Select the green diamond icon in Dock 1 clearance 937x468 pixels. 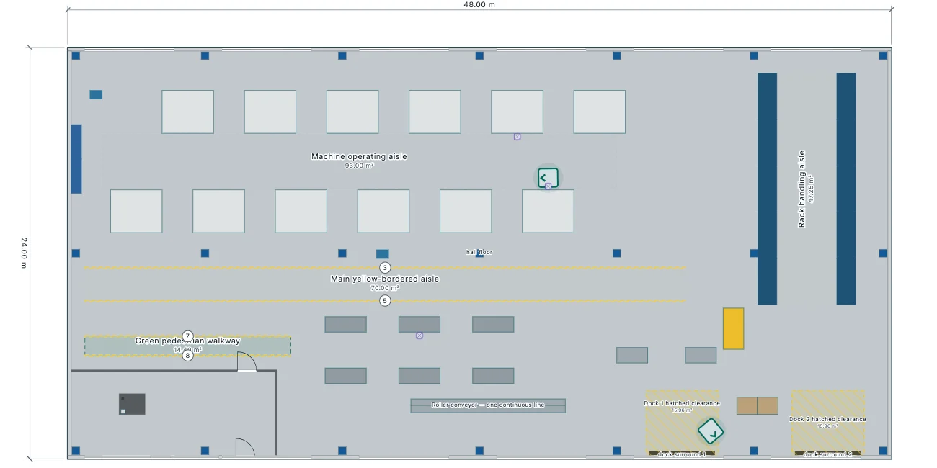711,432
